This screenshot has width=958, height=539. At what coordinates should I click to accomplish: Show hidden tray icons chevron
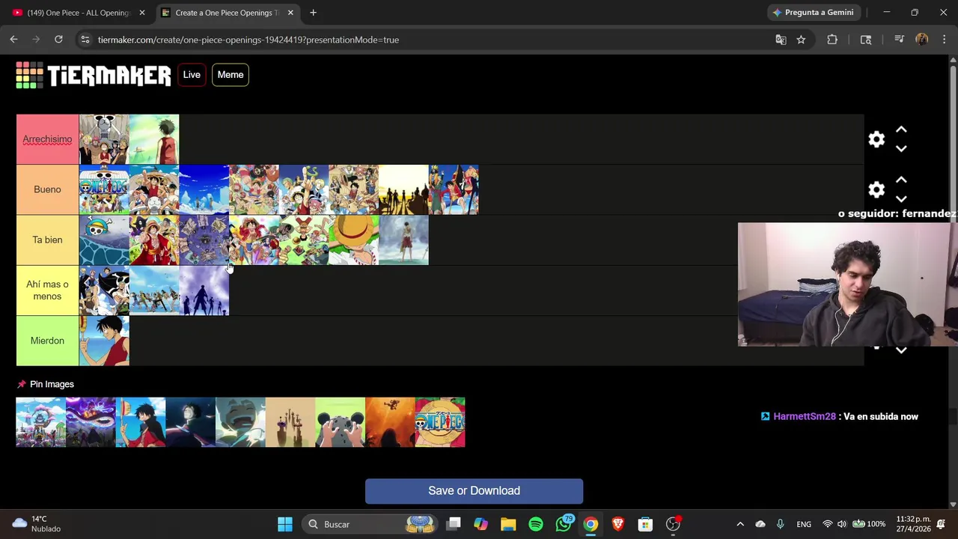click(x=740, y=524)
